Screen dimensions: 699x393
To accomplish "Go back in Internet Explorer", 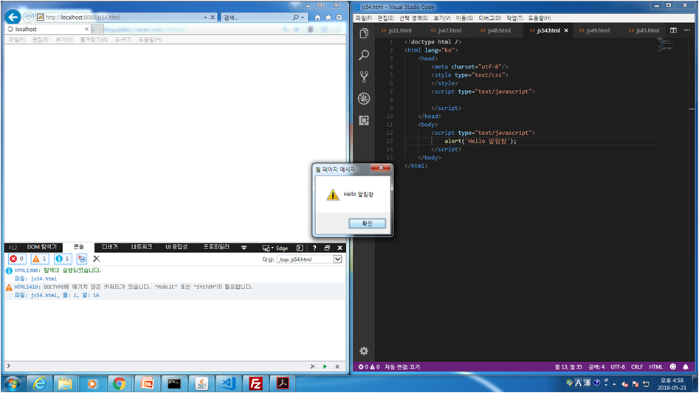I will tap(13, 18).
